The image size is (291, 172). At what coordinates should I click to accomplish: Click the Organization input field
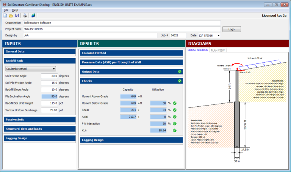tap(122, 23)
